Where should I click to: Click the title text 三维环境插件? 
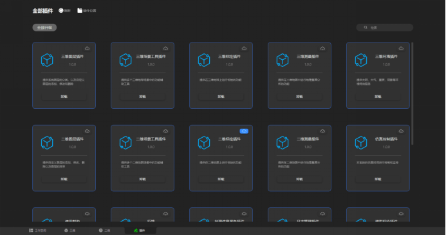click(386, 56)
